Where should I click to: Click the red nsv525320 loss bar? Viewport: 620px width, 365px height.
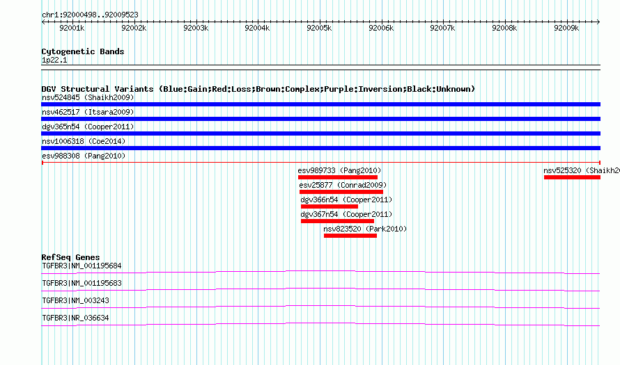click(x=572, y=177)
